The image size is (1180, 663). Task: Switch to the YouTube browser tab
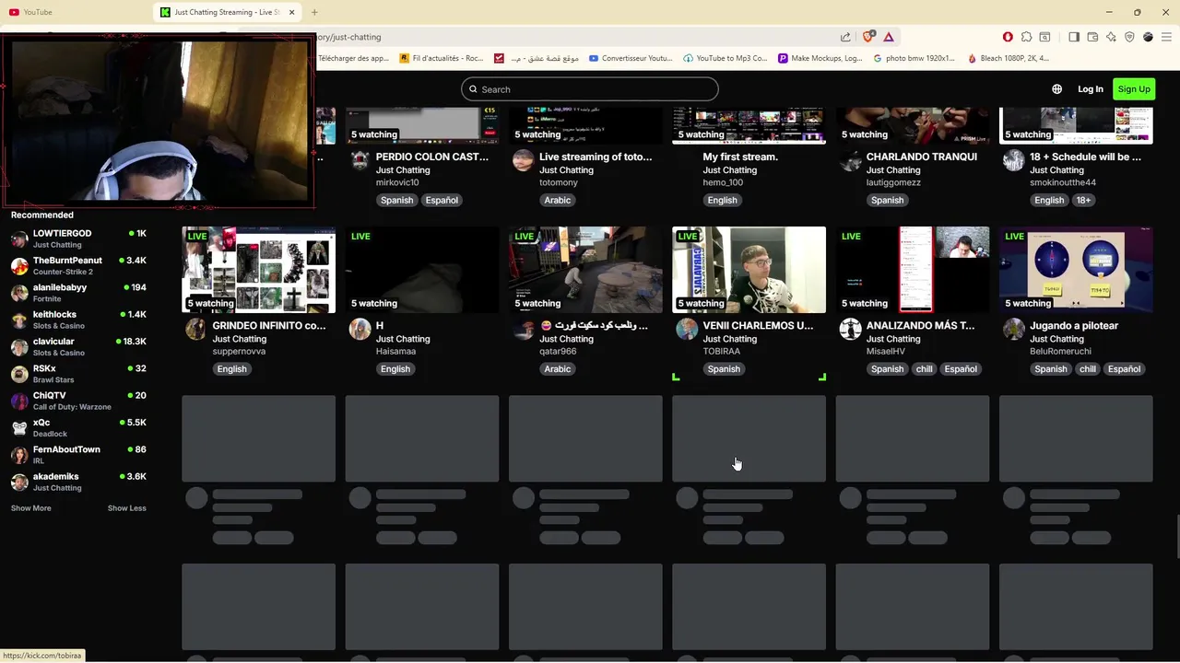click(x=74, y=12)
